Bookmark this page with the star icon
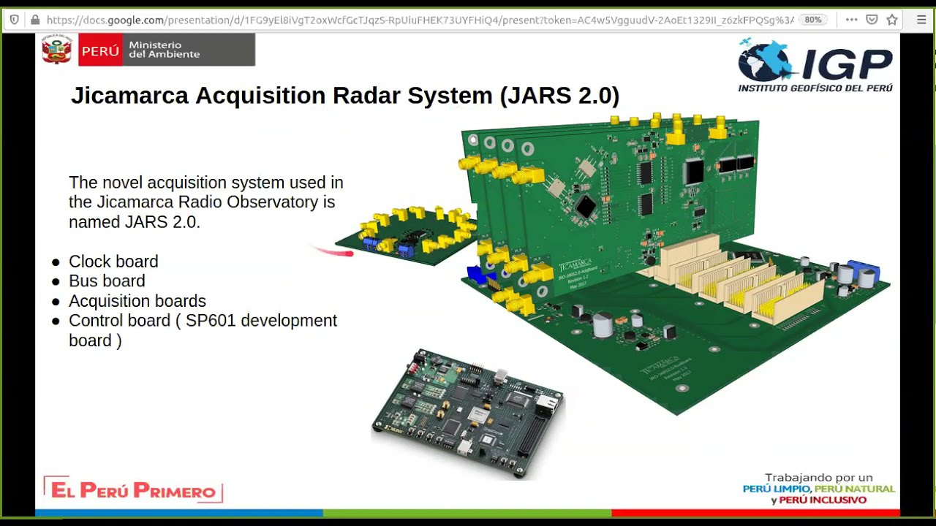Screen dimensions: 936x526 pos(892,20)
